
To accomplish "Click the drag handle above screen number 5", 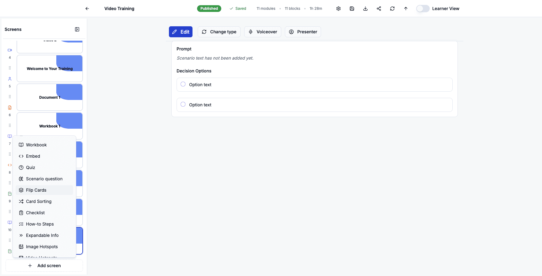I will (10, 68).
